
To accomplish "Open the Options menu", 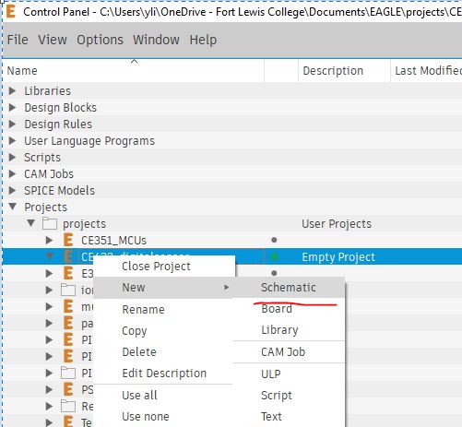I will click(x=100, y=40).
